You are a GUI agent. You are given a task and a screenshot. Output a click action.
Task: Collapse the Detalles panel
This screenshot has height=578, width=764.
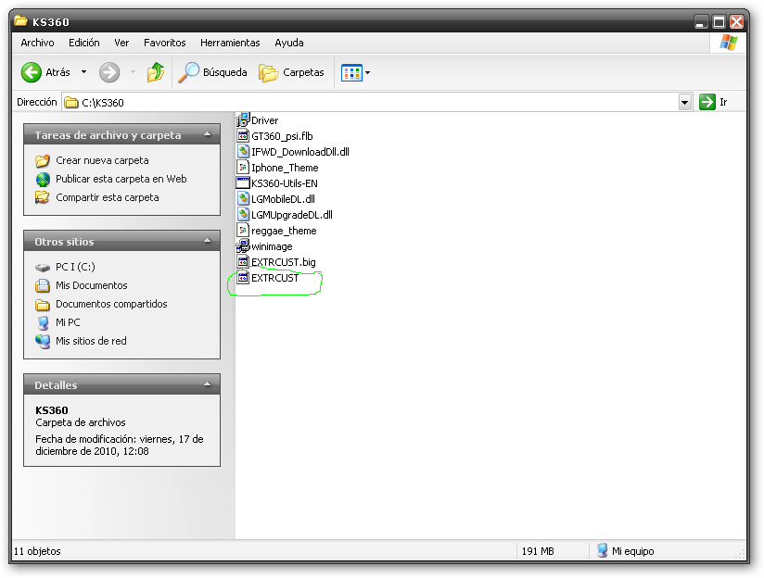[208, 384]
